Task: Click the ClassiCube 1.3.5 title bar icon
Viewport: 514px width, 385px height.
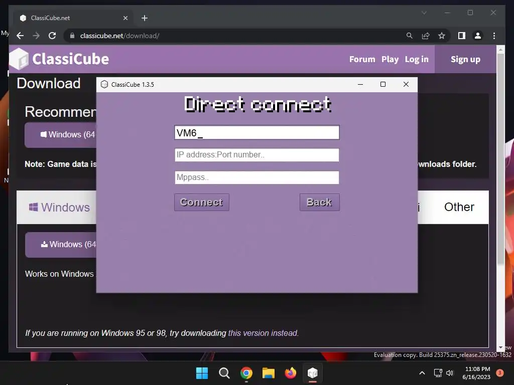Action: [104, 84]
